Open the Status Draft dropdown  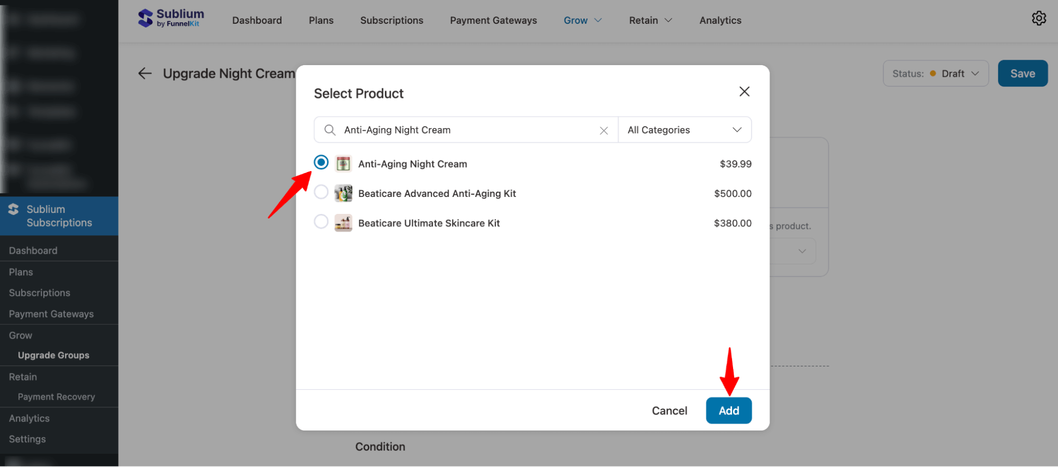[935, 74]
